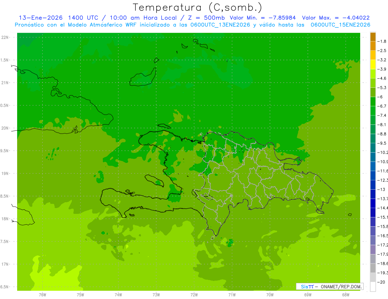Pick the teal swatch between -9.5 and -10.2
Screen dimensions: 388x299
point(373,148)
